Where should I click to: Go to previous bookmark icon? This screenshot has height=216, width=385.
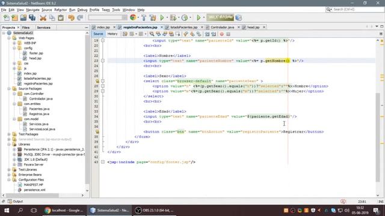[186, 34]
